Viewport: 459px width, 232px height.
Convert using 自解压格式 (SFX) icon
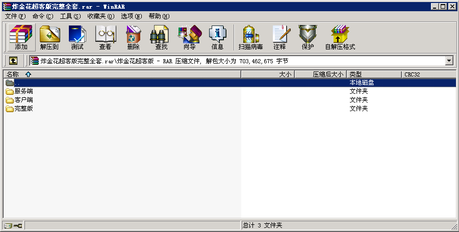[340, 37]
